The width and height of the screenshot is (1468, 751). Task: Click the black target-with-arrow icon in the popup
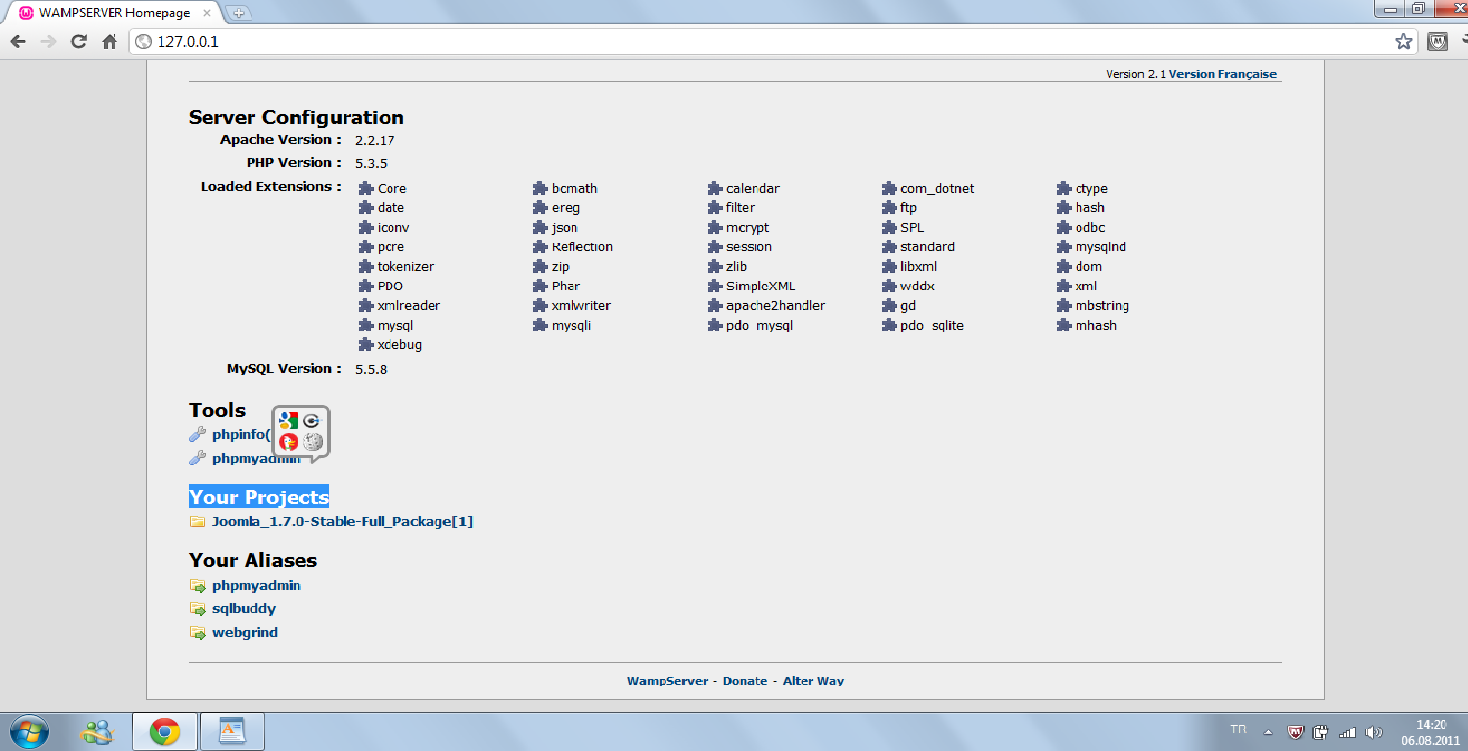pos(313,420)
